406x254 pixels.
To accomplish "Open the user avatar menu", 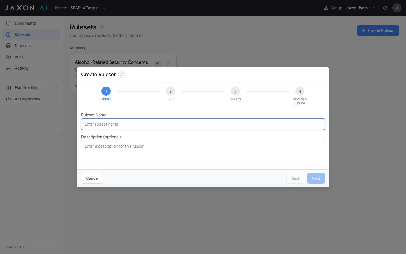I will tap(397, 8).
